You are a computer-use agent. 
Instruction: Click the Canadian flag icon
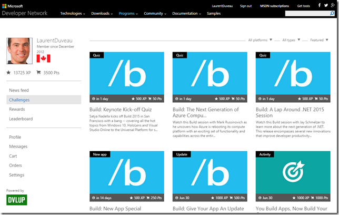44,58
